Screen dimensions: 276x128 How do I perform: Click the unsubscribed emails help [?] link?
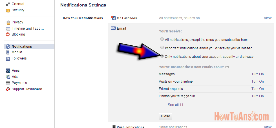point(227,67)
